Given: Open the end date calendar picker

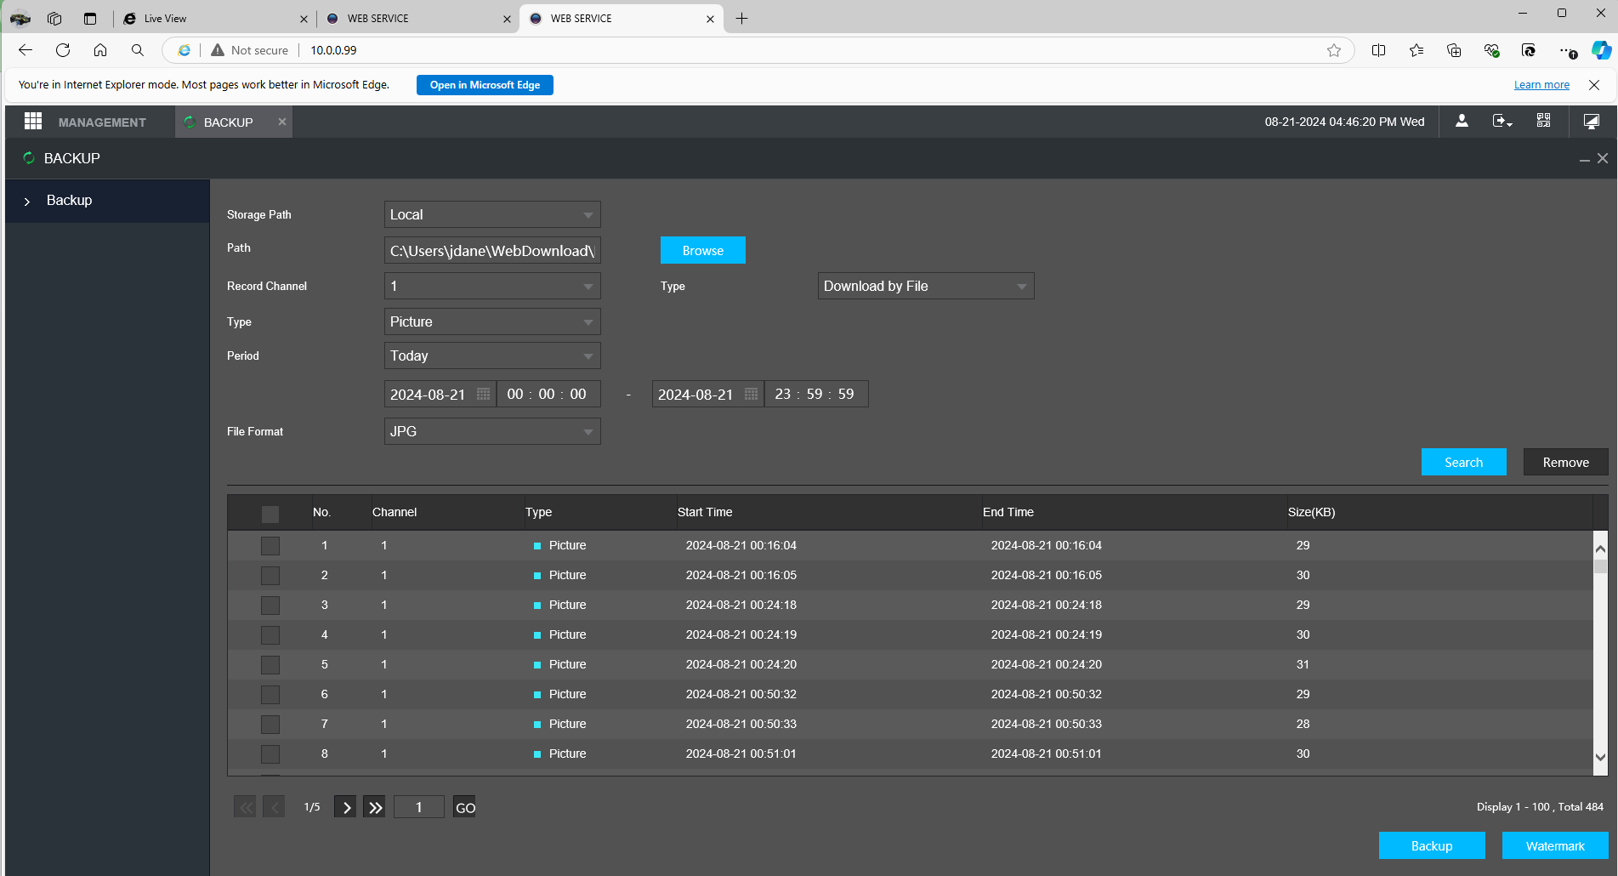Looking at the screenshot, I should point(751,395).
